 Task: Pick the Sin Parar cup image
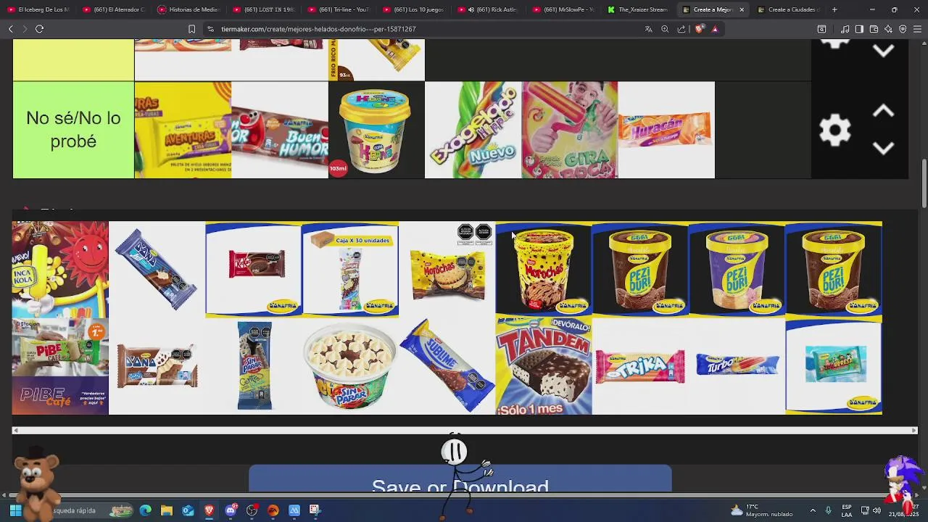pos(350,366)
